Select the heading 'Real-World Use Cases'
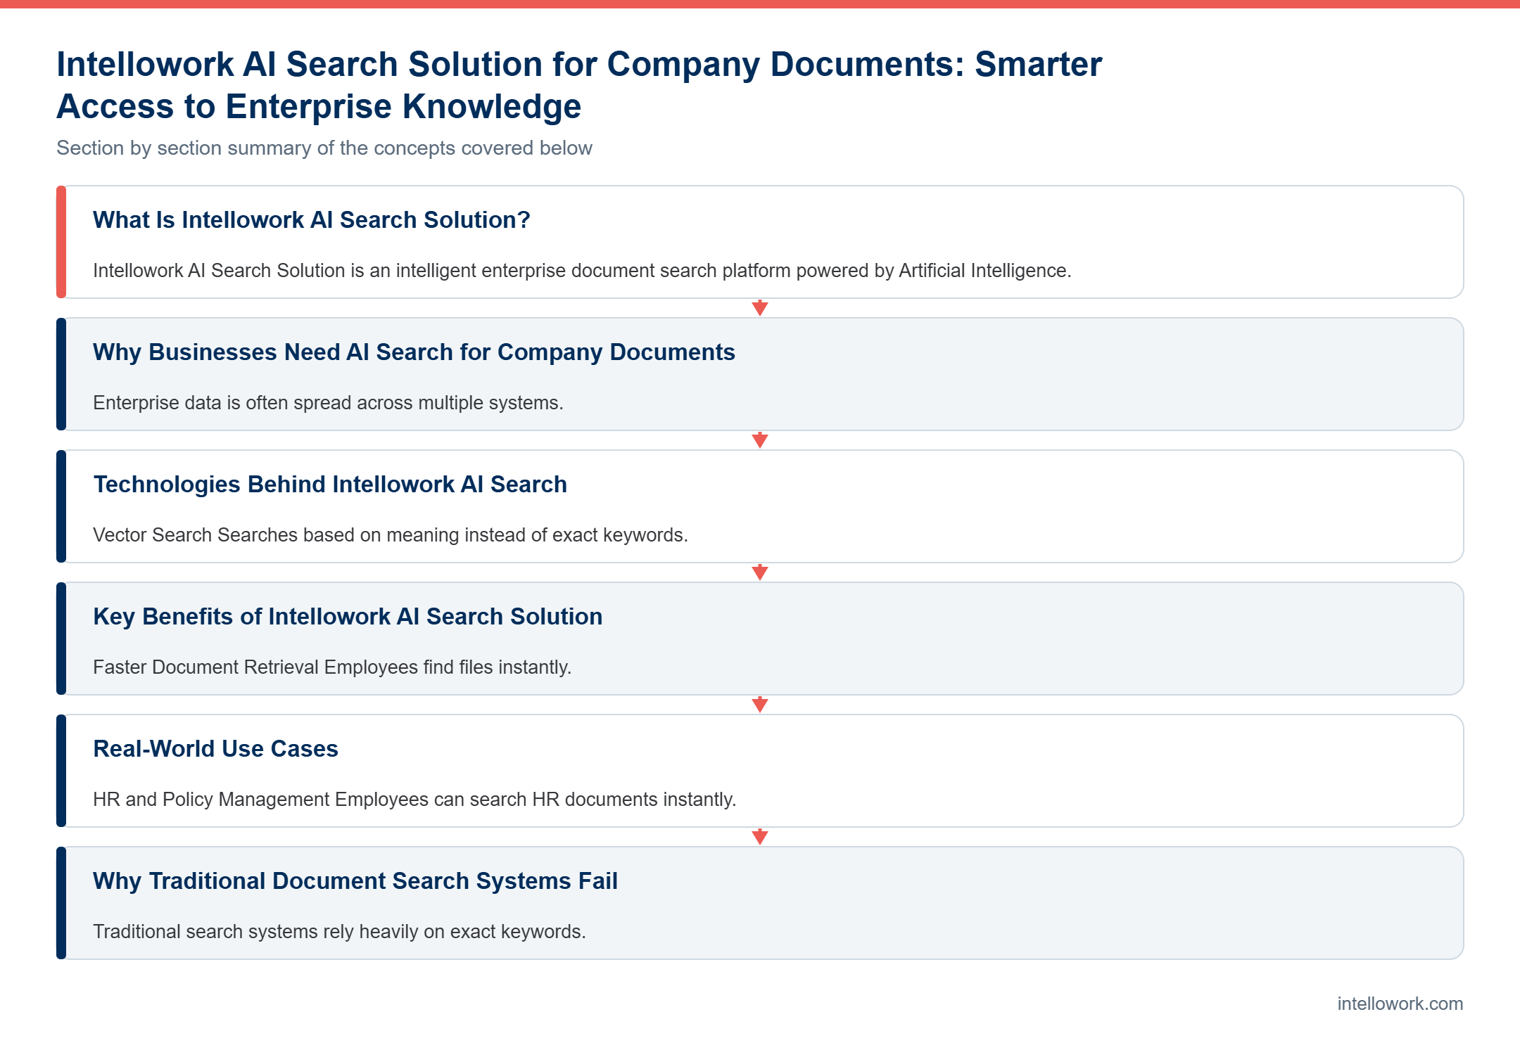Screen dimensions: 1520x1038 pos(215,749)
